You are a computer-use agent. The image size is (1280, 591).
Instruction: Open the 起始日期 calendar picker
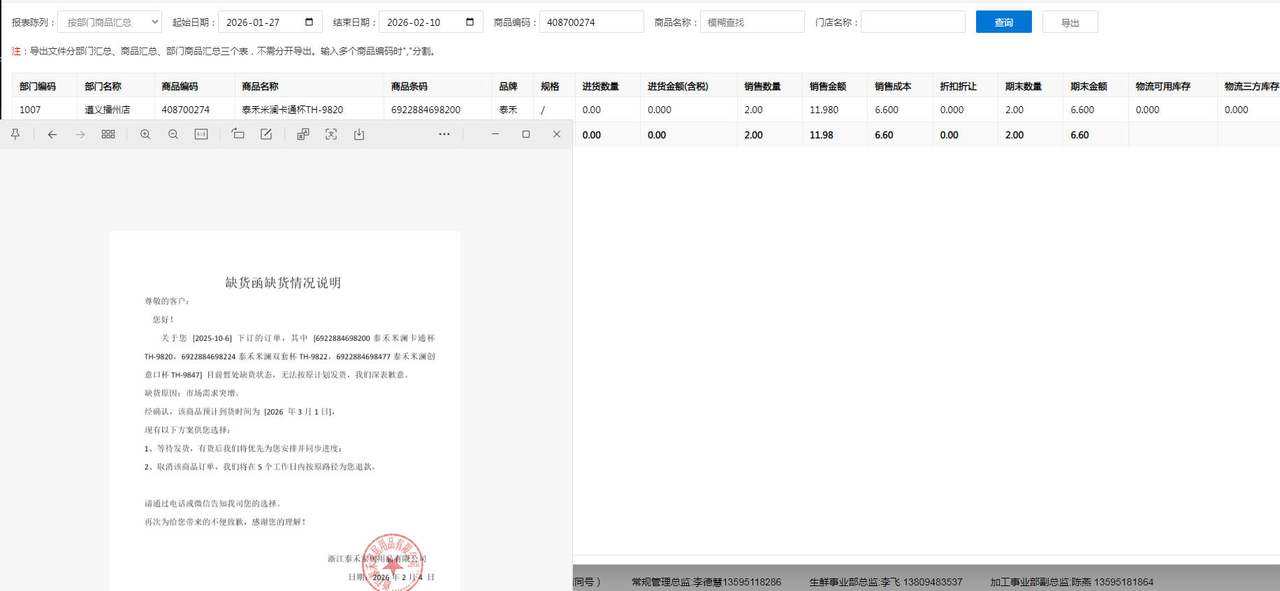point(309,22)
